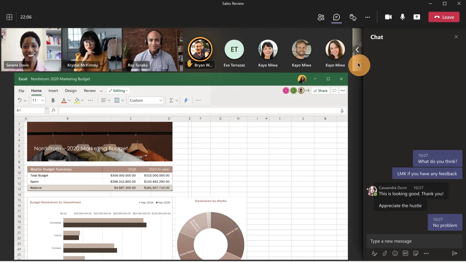Open the meeting participants panel

point(321,17)
